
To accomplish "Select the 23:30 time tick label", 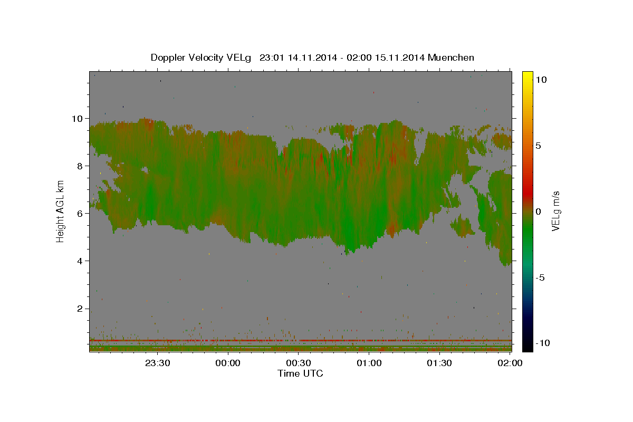I will point(157,363).
